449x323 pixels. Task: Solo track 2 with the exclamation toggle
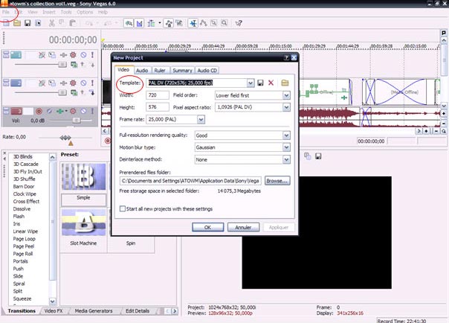[x=93, y=83]
